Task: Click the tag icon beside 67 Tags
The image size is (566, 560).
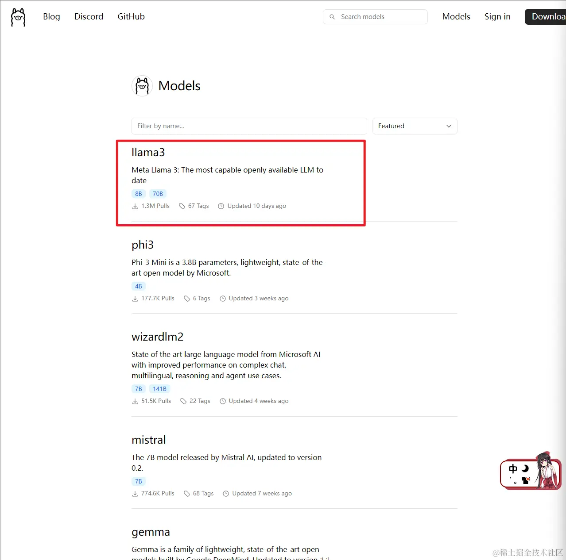Action: click(182, 206)
